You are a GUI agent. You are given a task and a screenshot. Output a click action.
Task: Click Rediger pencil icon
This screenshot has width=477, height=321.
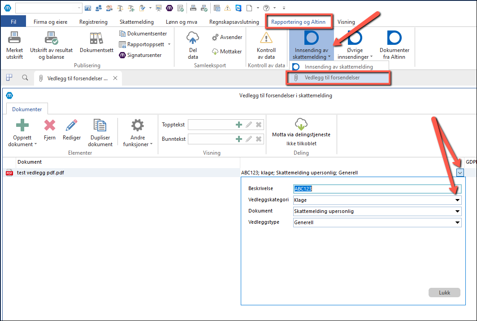[71, 125]
